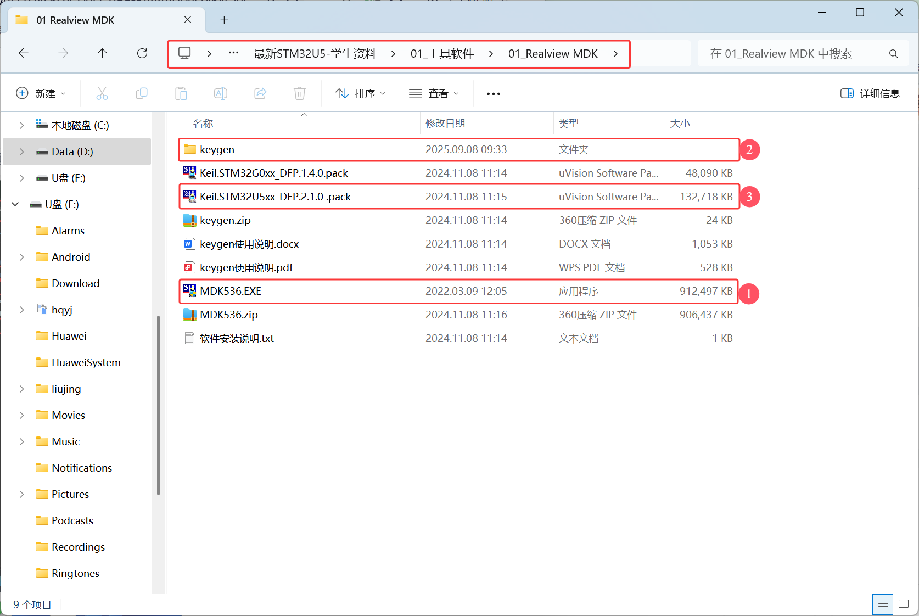Open the 排序 sort dropdown
The height and width of the screenshot is (616, 919).
tap(361, 93)
